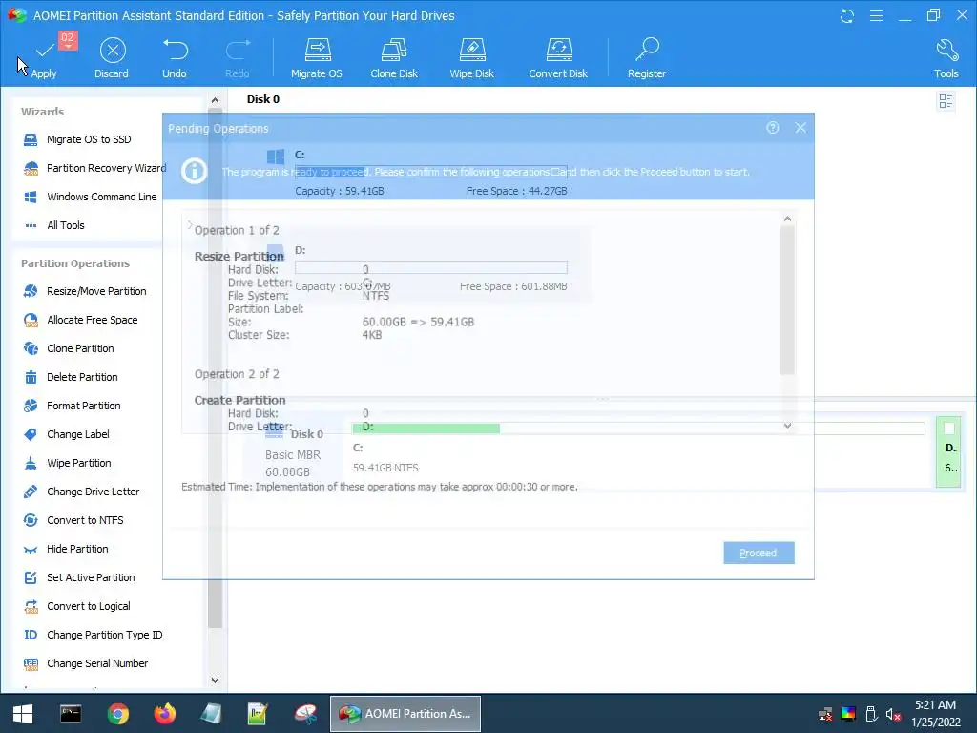The width and height of the screenshot is (977, 733).
Task: Select Hide Partition
Action: pyautogui.click(x=66, y=549)
